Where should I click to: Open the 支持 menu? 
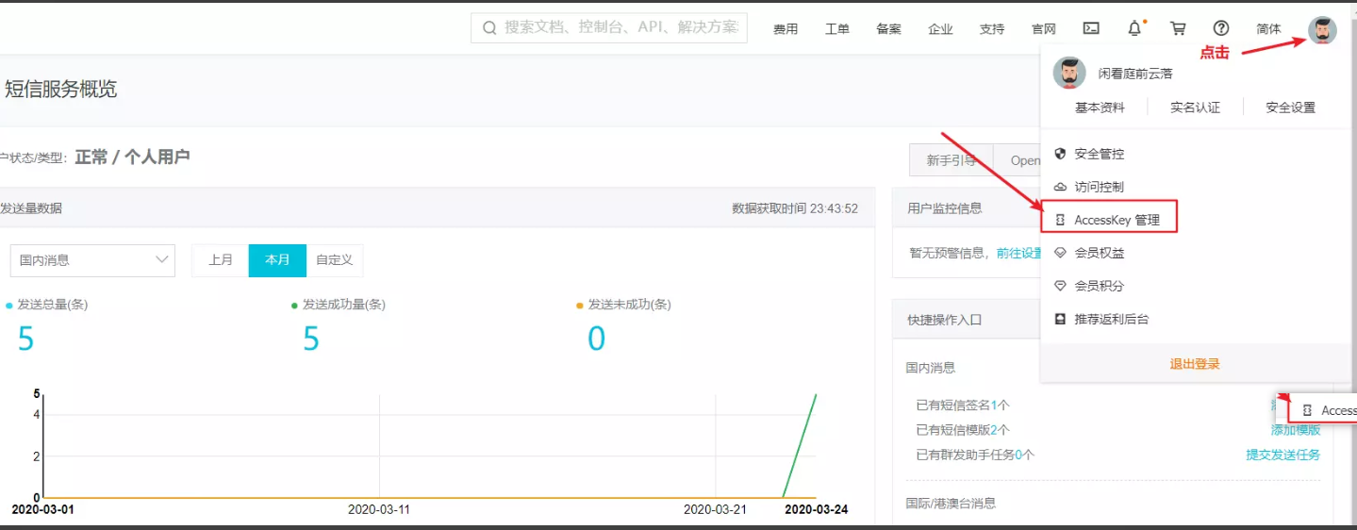coord(992,29)
